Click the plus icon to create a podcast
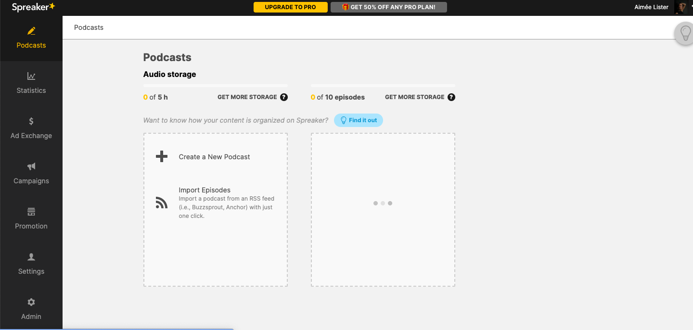693x330 pixels. pyautogui.click(x=161, y=156)
